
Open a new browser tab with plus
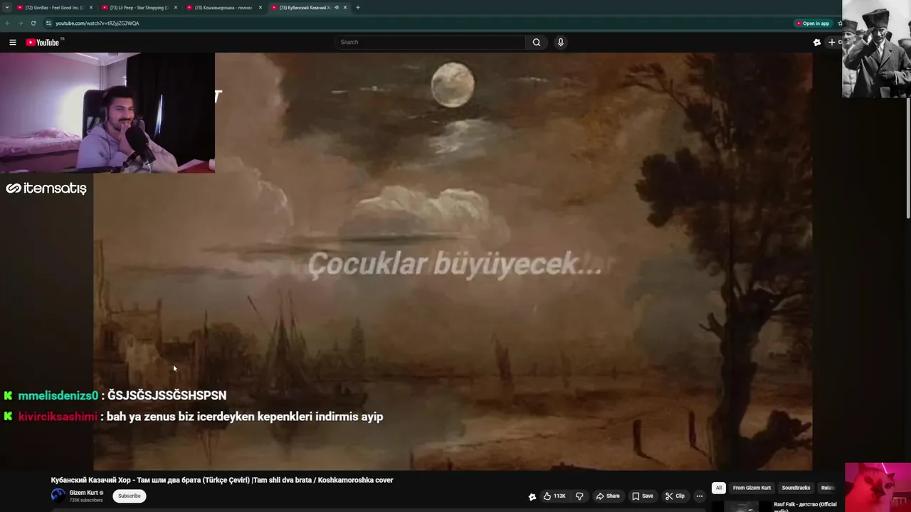358,7
